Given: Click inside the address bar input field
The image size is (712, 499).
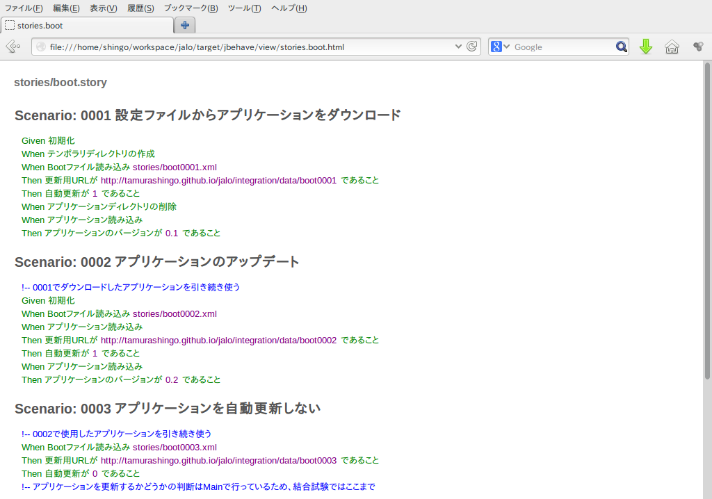Looking at the screenshot, I should click(243, 47).
